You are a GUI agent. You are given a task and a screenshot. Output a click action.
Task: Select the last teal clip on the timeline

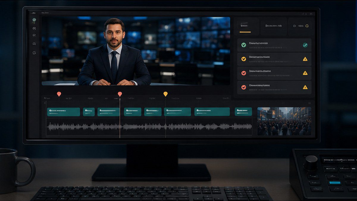243,112
